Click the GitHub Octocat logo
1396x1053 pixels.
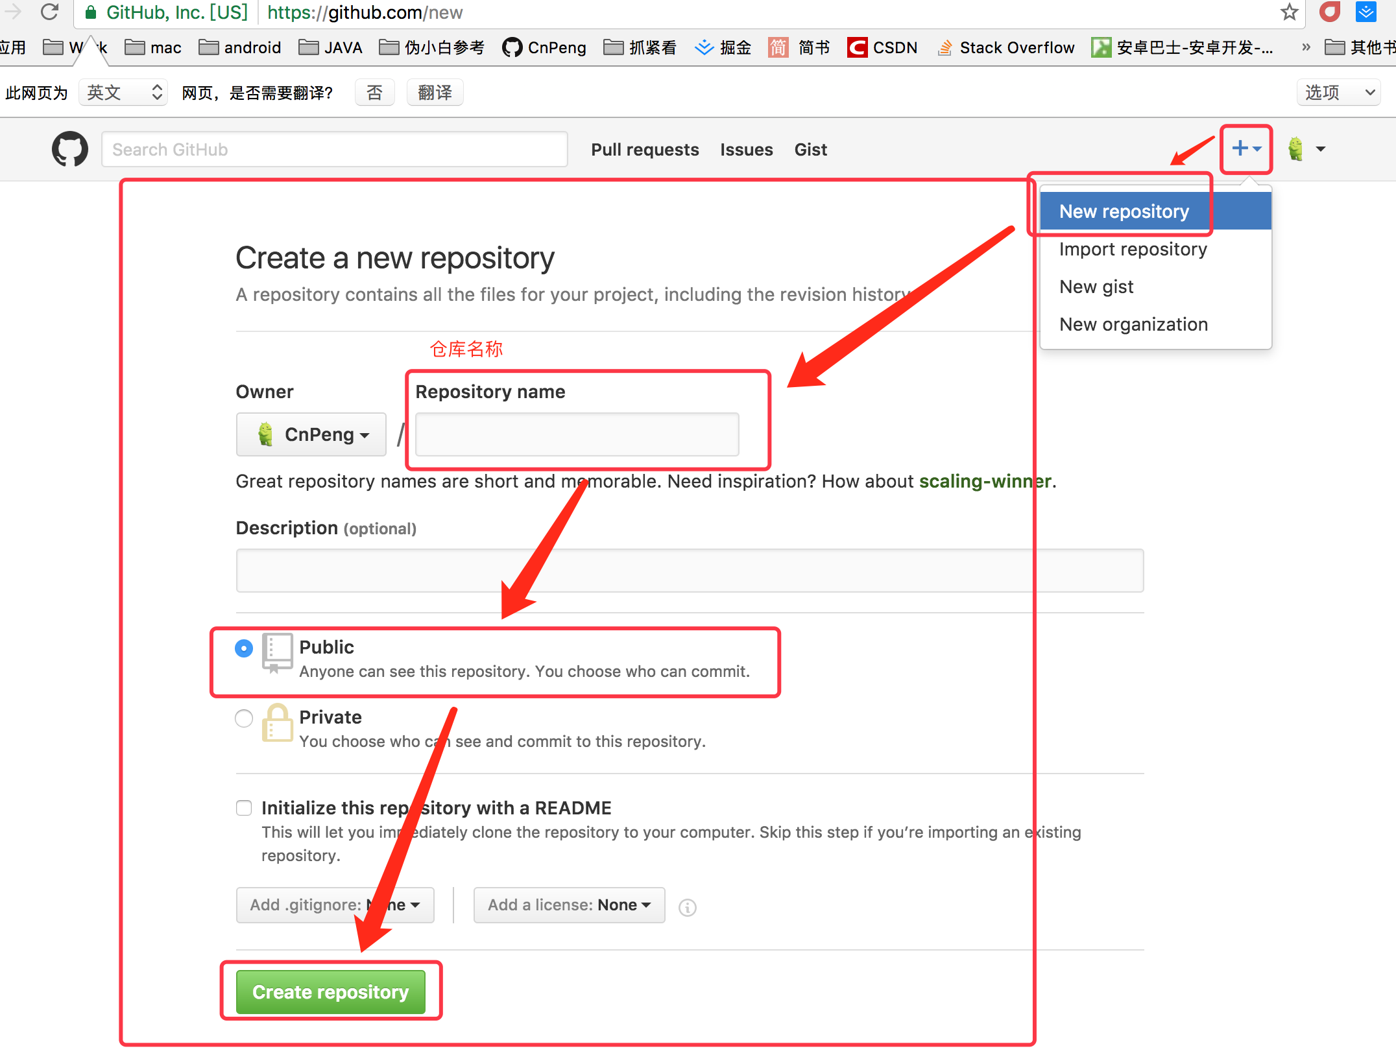[70, 149]
